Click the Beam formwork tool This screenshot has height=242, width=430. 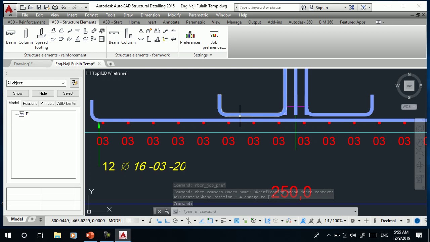coord(114,37)
